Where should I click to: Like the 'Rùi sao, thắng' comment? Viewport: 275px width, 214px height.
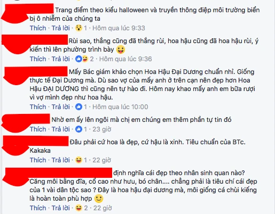(38, 59)
